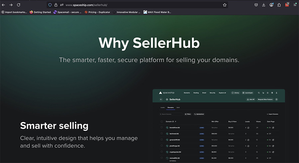Click the help icon after Request New Feature

pos(276,99)
